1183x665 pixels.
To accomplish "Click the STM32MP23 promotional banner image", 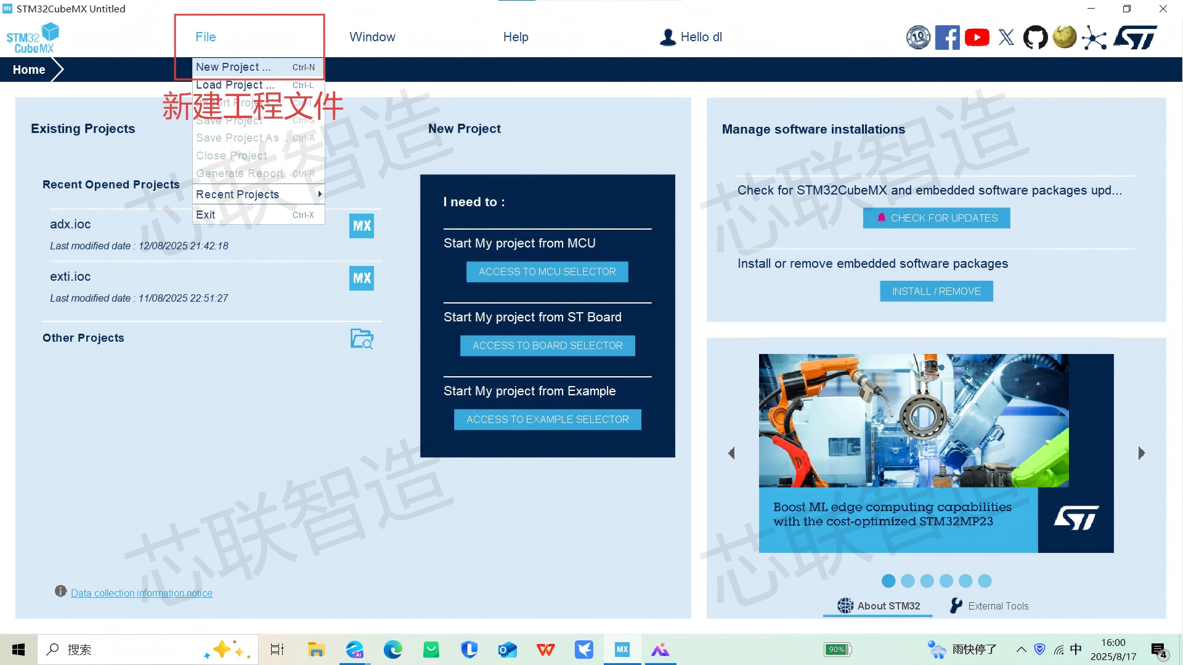I will pos(935,453).
